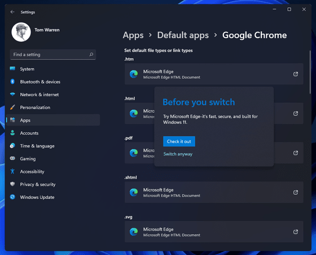This screenshot has height=255, width=316.
Task: Click the Accounts person icon
Action: pyautogui.click(x=12, y=133)
